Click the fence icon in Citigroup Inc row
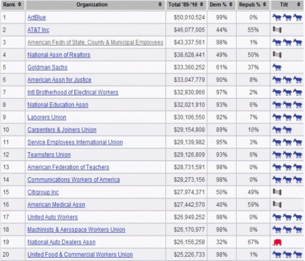This screenshot has width=305, height=261. [276, 192]
